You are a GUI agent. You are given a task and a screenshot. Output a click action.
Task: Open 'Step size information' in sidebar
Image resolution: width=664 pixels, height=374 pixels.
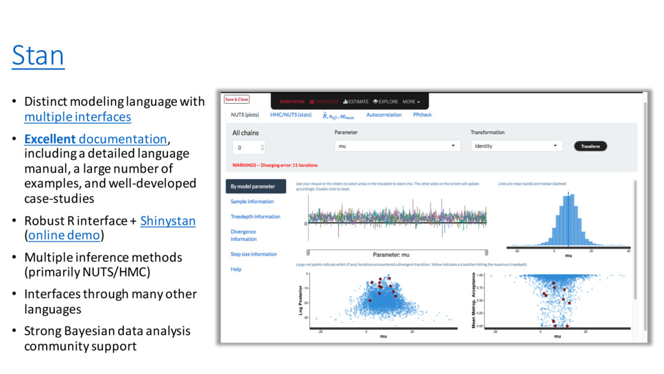click(x=254, y=255)
